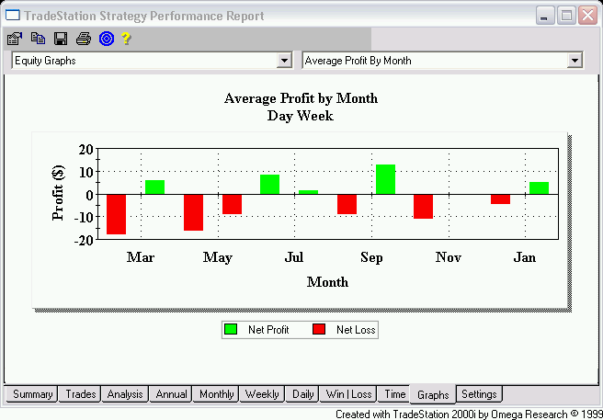This screenshot has height=420, width=603.
Task: Expand the Equity Graphs dropdown arrow
Action: coord(284,61)
